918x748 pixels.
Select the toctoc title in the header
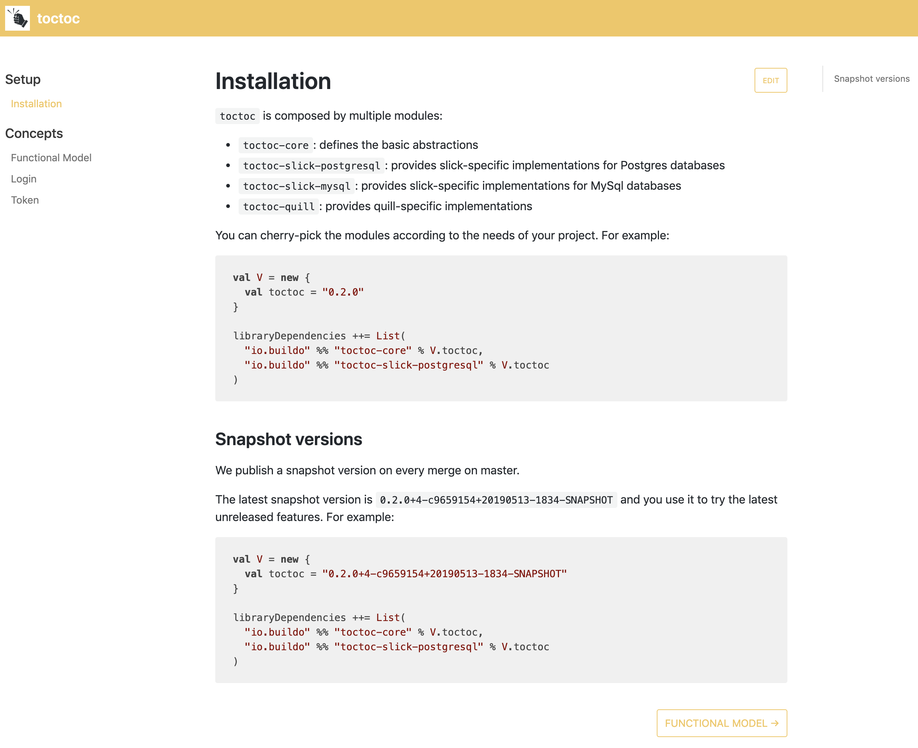pos(58,18)
